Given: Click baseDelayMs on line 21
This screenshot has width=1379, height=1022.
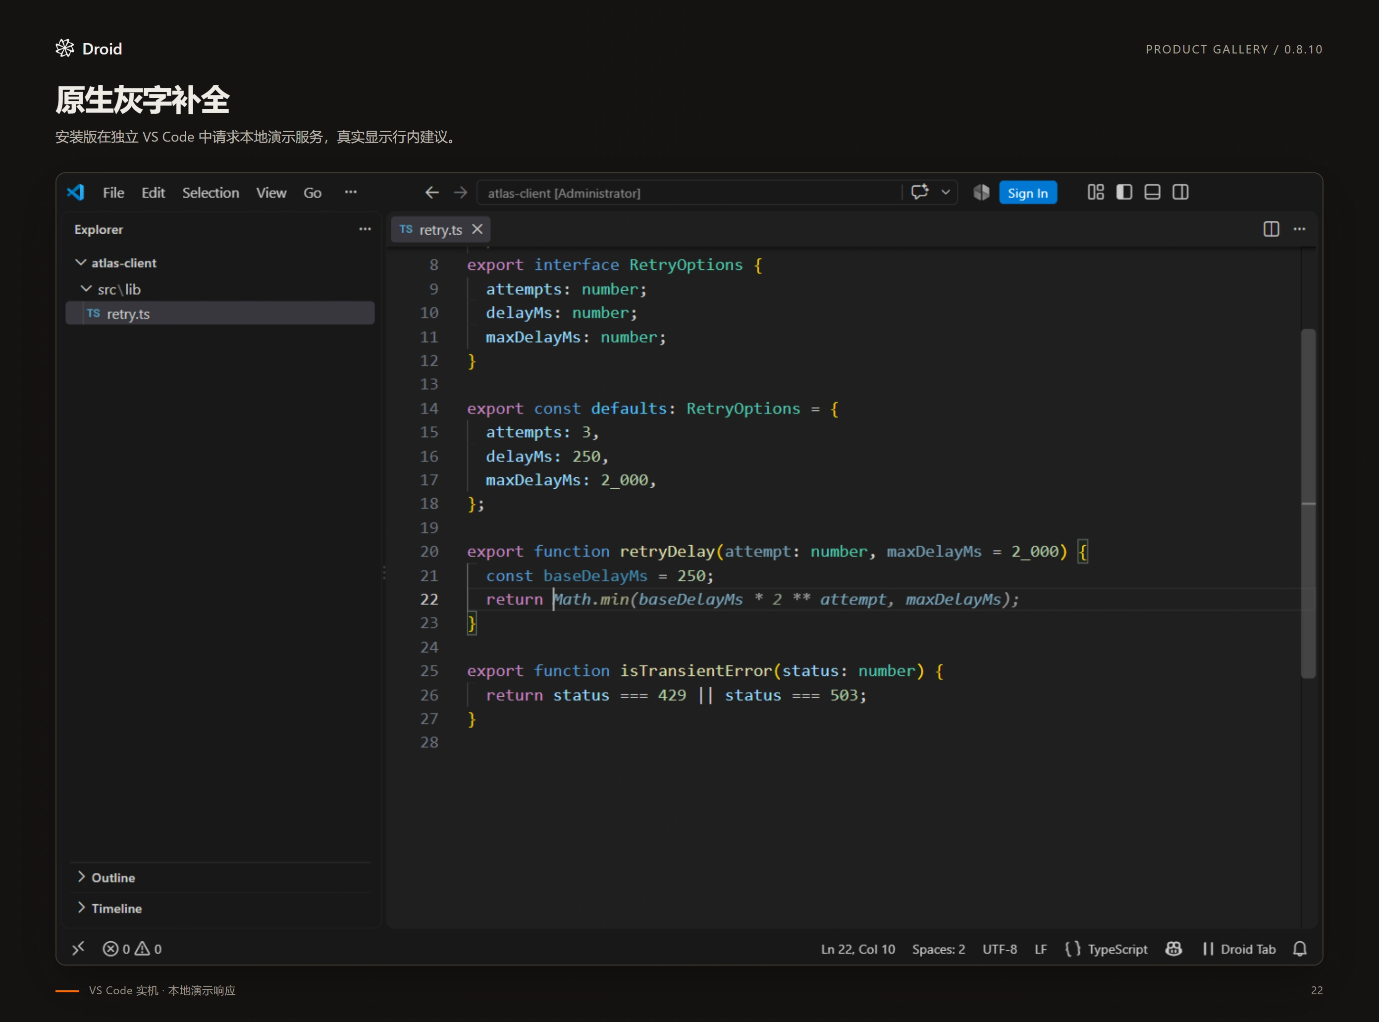Looking at the screenshot, I should 595,576.
